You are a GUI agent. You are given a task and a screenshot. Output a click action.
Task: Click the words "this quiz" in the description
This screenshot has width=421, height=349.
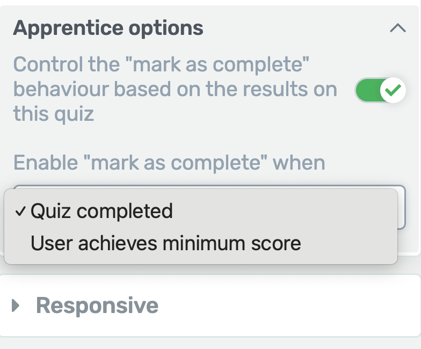54,114
